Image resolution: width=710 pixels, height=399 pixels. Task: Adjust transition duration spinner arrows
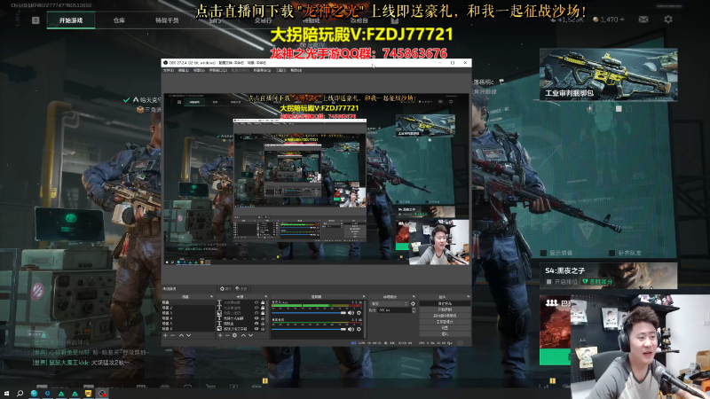tap(414, 310)
